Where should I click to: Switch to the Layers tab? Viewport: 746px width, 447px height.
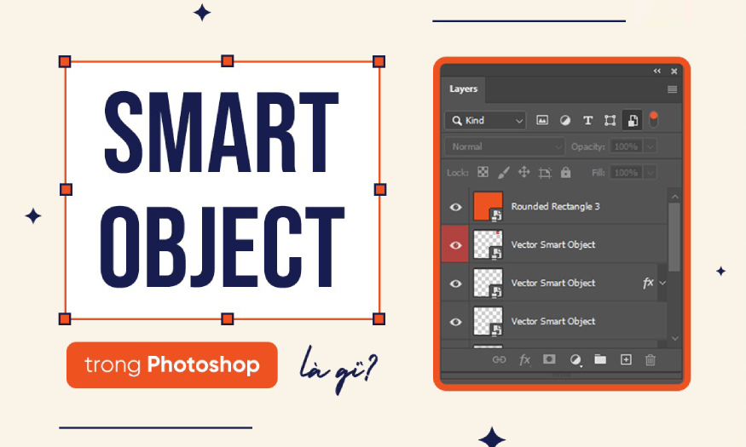(x=463, y=89)
